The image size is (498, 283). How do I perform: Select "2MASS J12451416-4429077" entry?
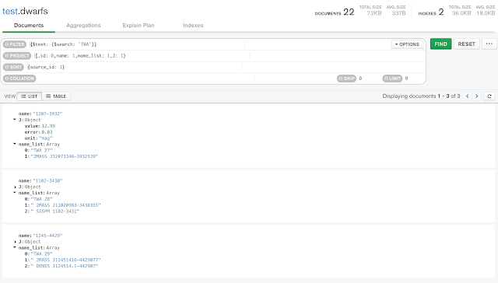coord(65,260)
